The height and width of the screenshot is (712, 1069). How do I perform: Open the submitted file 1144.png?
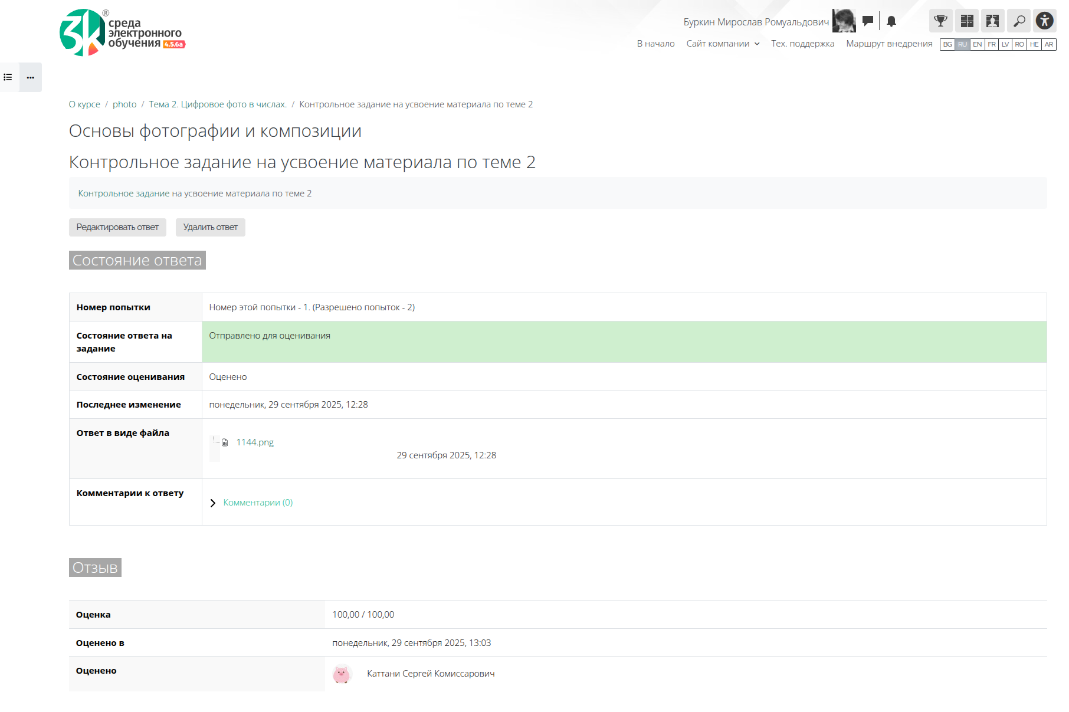(x=255, y=442)
